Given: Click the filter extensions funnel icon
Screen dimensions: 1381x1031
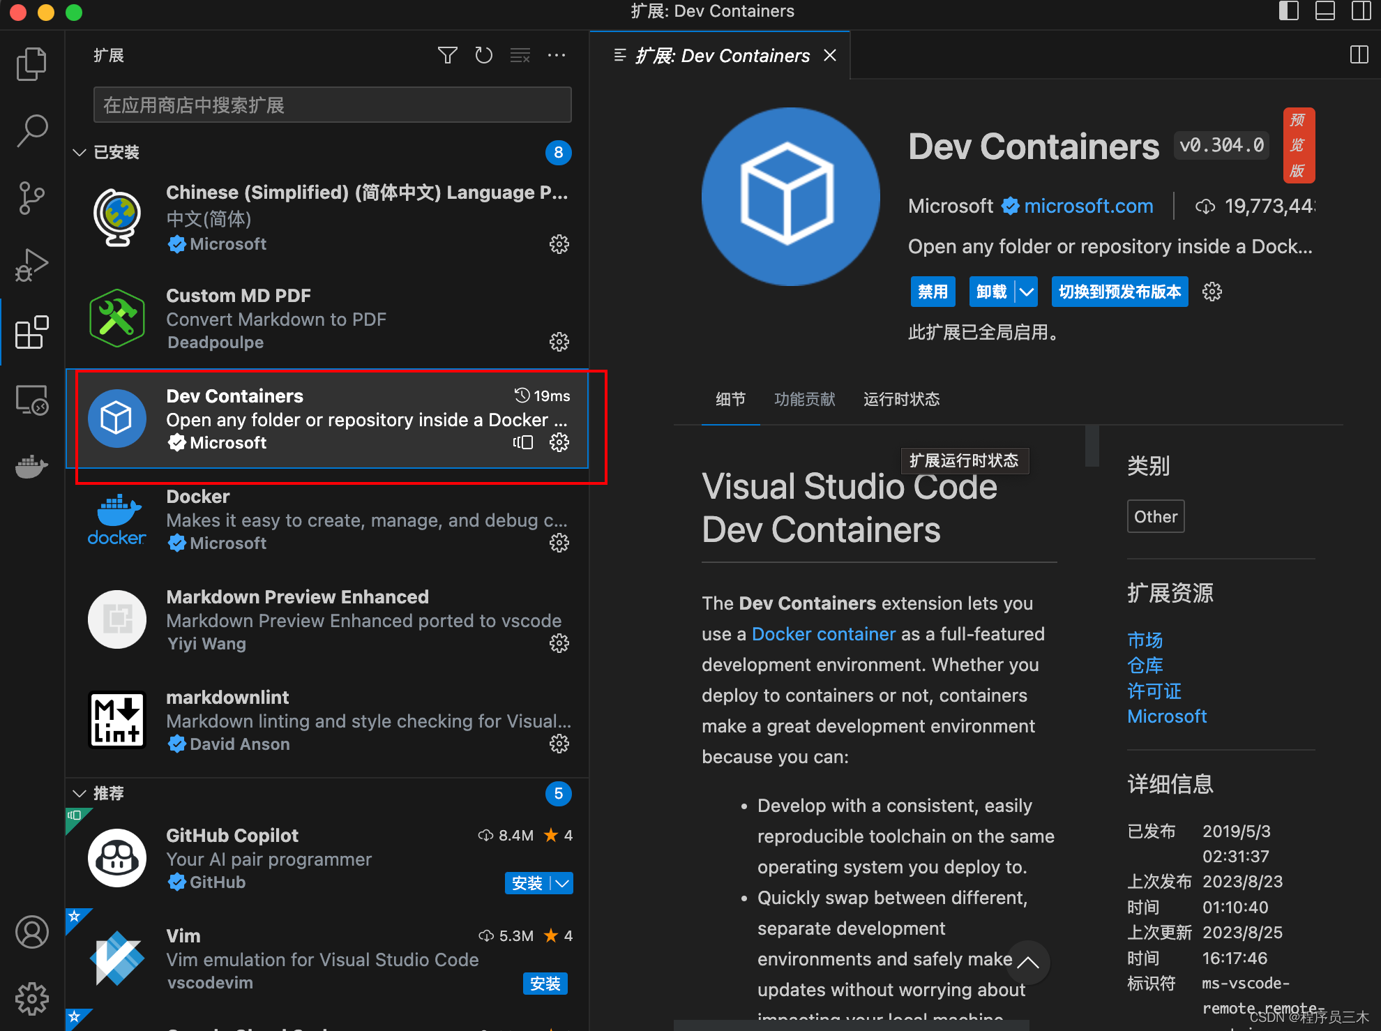Looking at the screenshot, I should point(448,55).
